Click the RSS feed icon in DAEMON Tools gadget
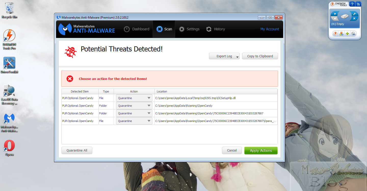The image size is (367, 191). click(358, 4)
